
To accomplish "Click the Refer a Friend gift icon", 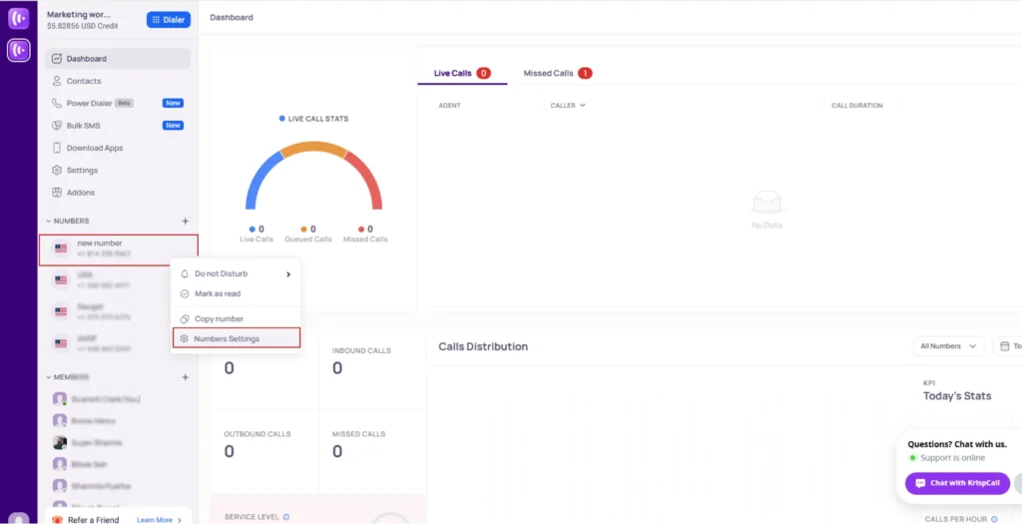I will tap(57, 520).
